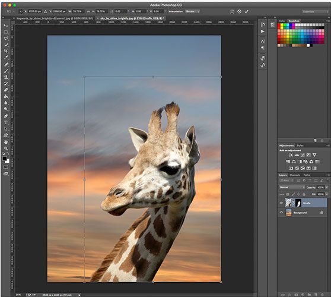This screenshot has height=297, width=331.
Task: Switch to the Channels tab
Action: click(x=295, y=175)
